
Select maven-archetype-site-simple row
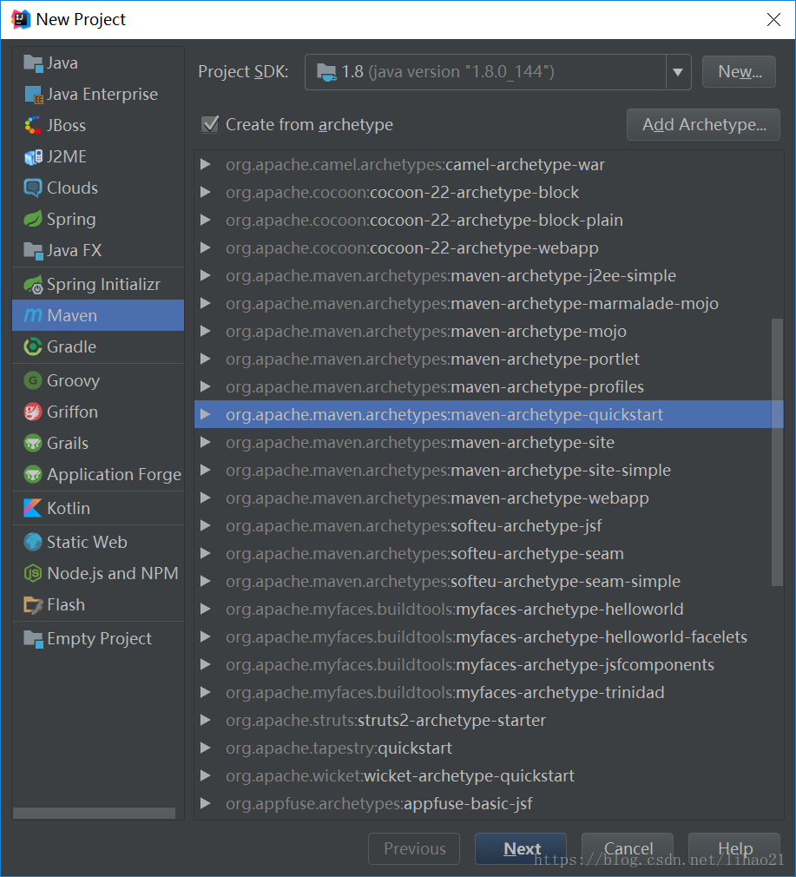(x=489, y=470)
